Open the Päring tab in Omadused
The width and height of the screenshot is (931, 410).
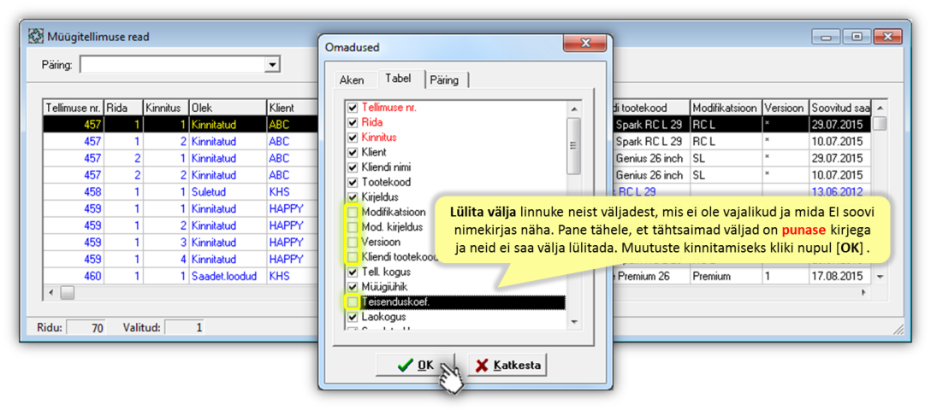tap(444, 80)
